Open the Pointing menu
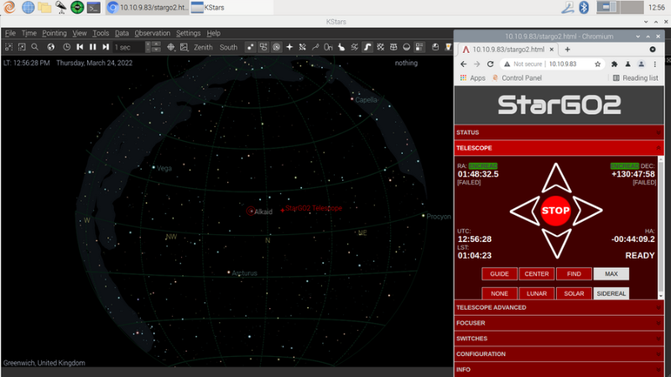 (x=55, y=33)
